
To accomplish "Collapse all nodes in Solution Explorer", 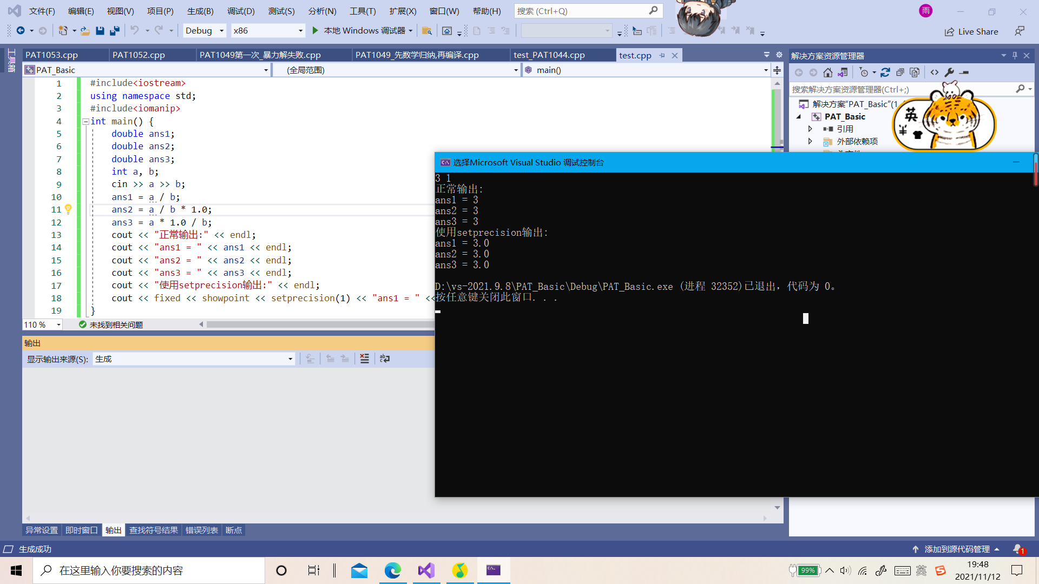I will coord(900,72).
